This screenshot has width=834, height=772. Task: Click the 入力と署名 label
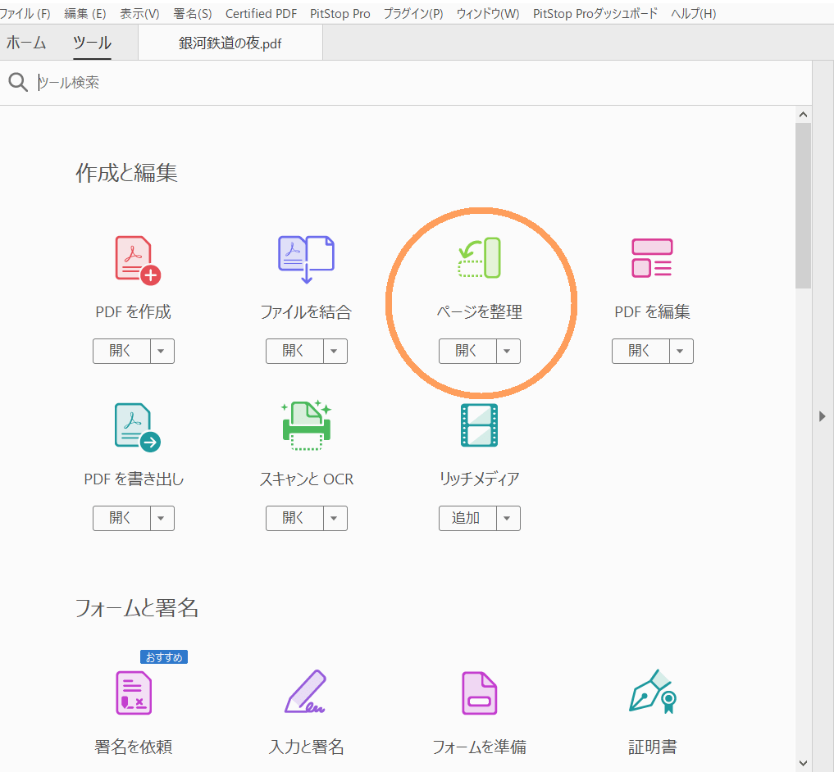pos(307,747)
